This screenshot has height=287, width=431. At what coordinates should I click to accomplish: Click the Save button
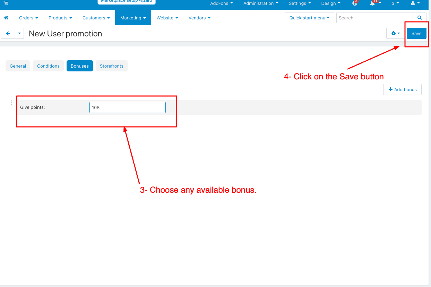tap(416, 34)
